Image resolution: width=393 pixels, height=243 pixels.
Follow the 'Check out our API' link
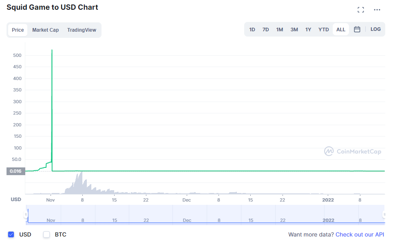(x=360, y=234)
